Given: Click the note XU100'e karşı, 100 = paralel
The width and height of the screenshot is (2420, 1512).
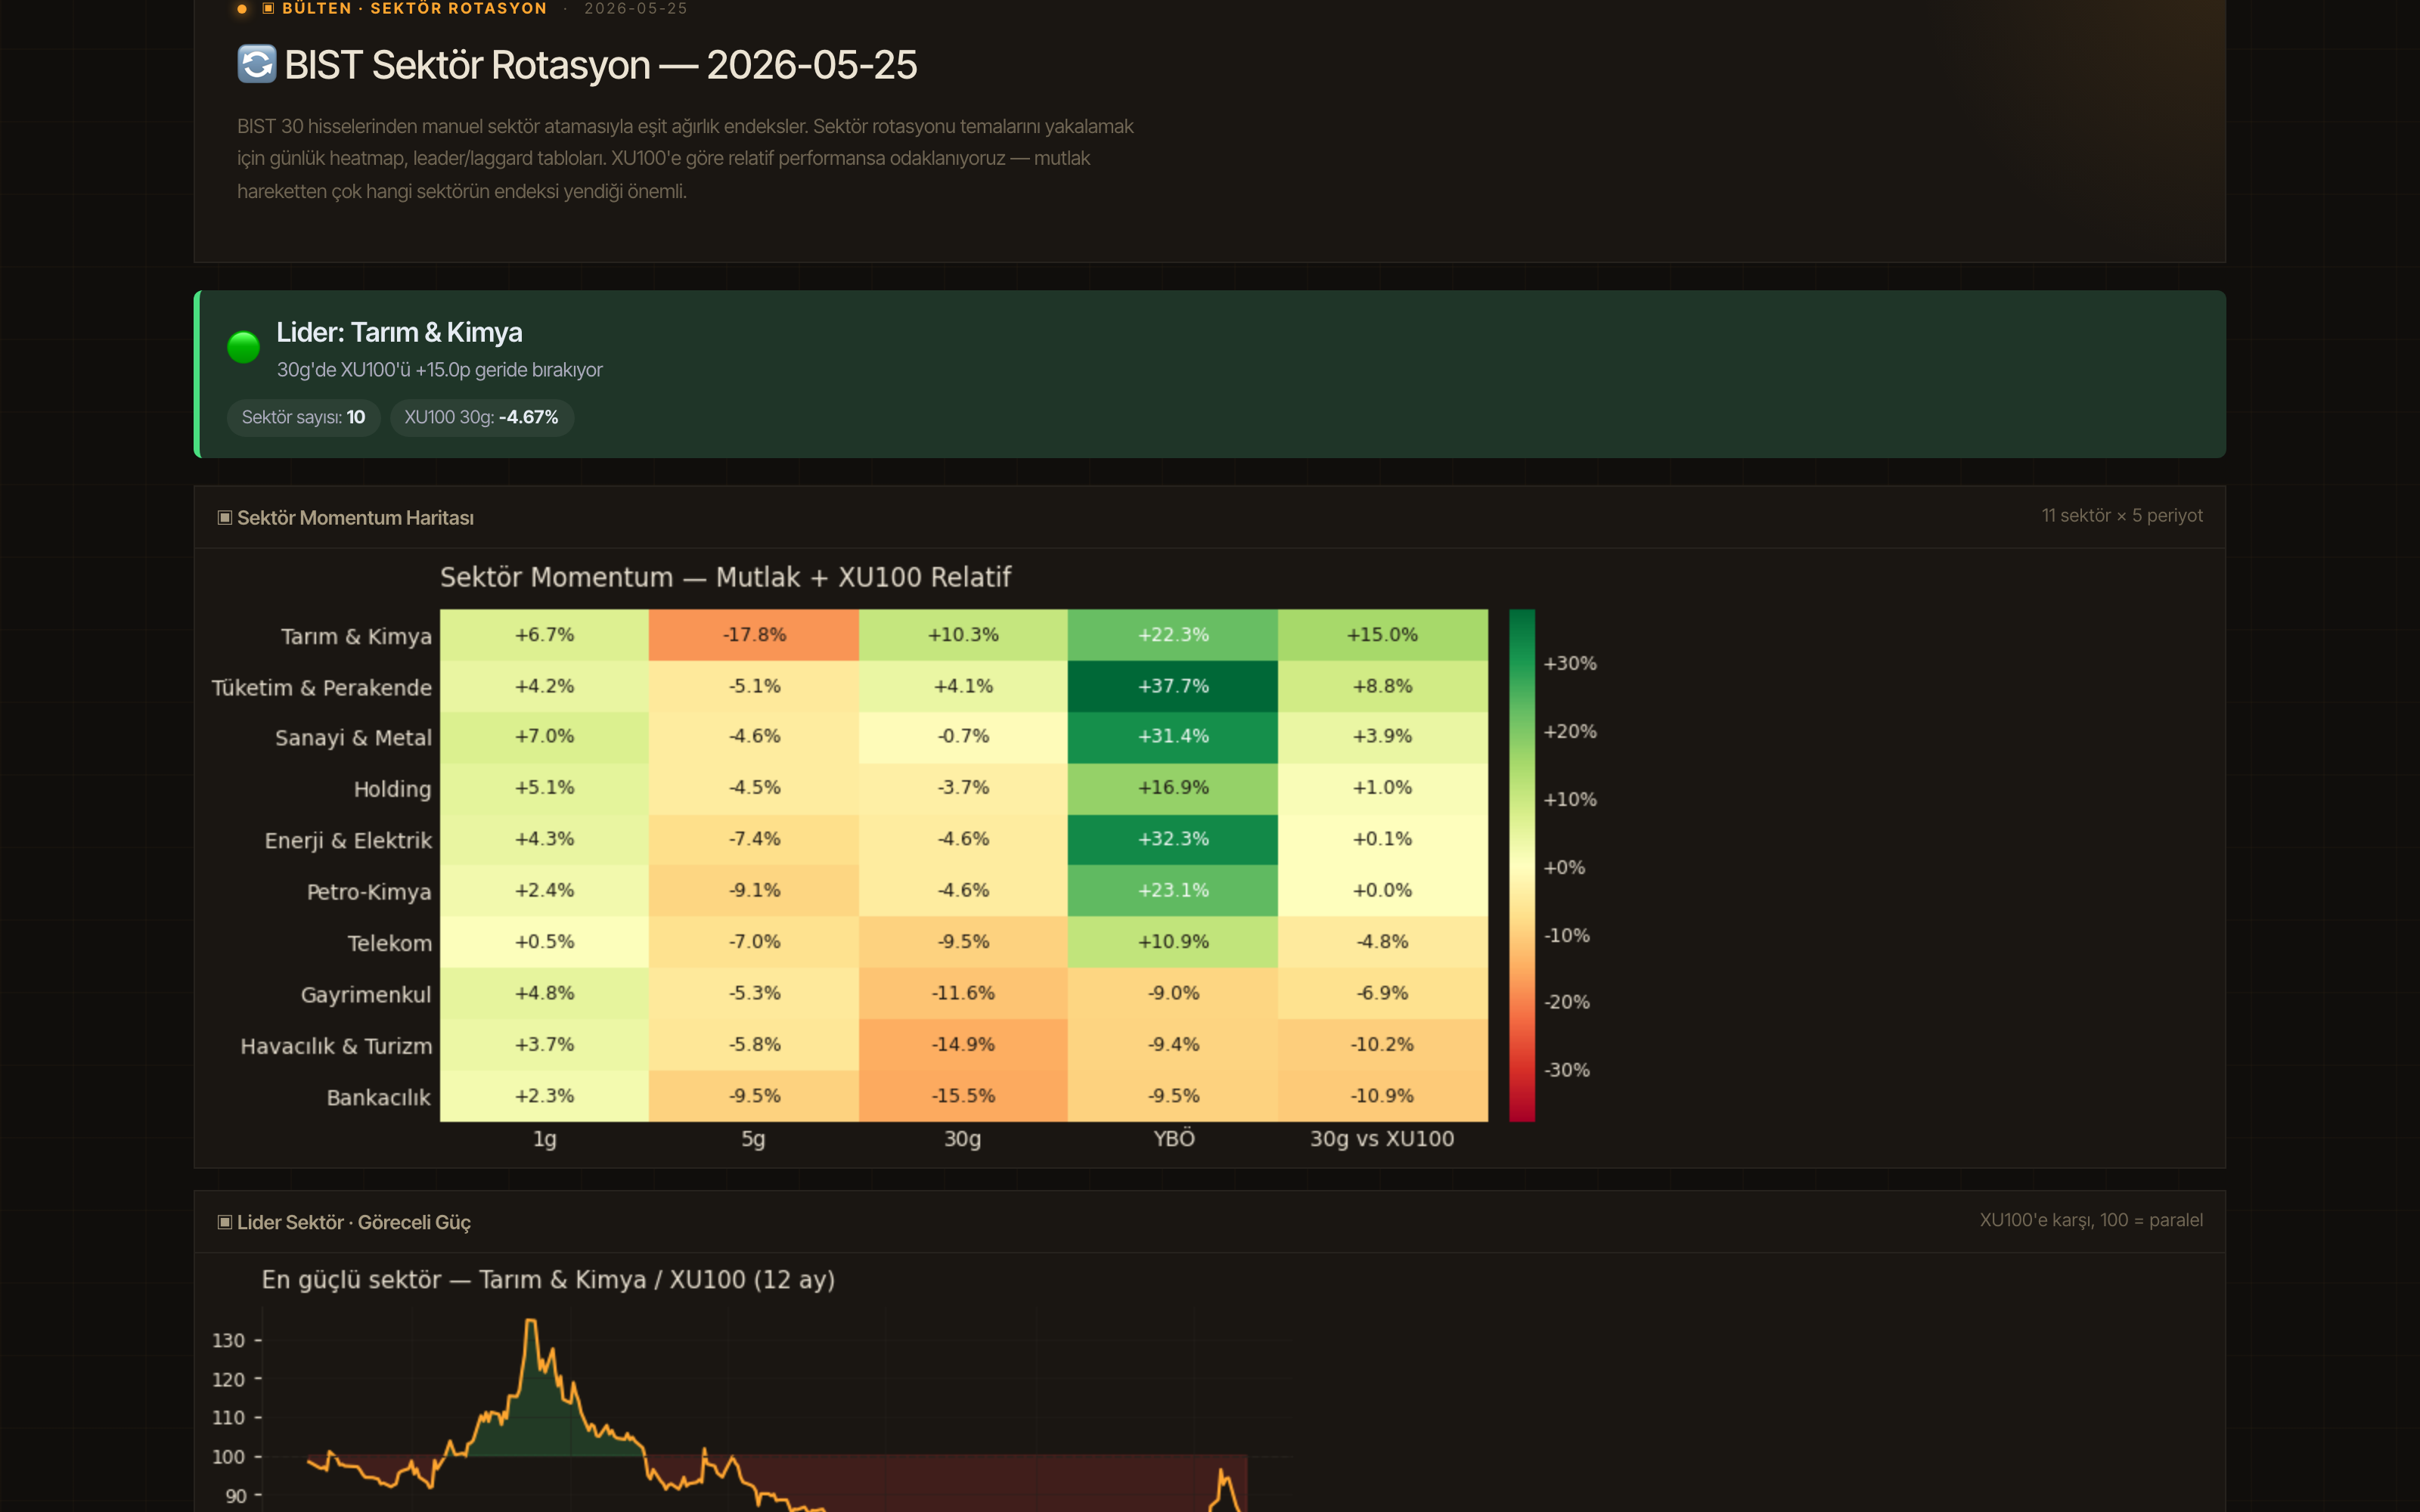Looking at the screenshot, I should (x=2091, y=1220).
